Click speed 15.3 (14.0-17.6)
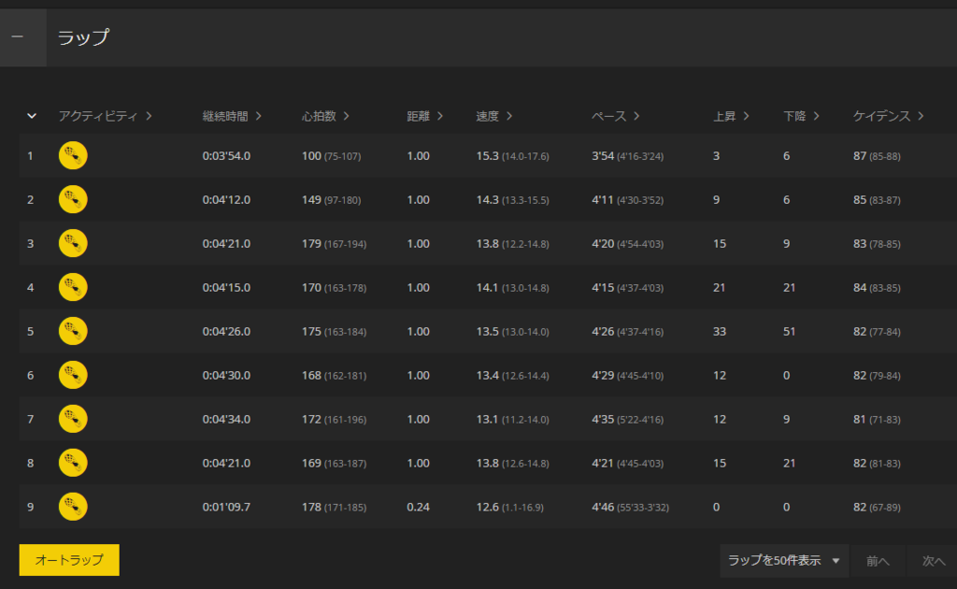 coord(513,156)
